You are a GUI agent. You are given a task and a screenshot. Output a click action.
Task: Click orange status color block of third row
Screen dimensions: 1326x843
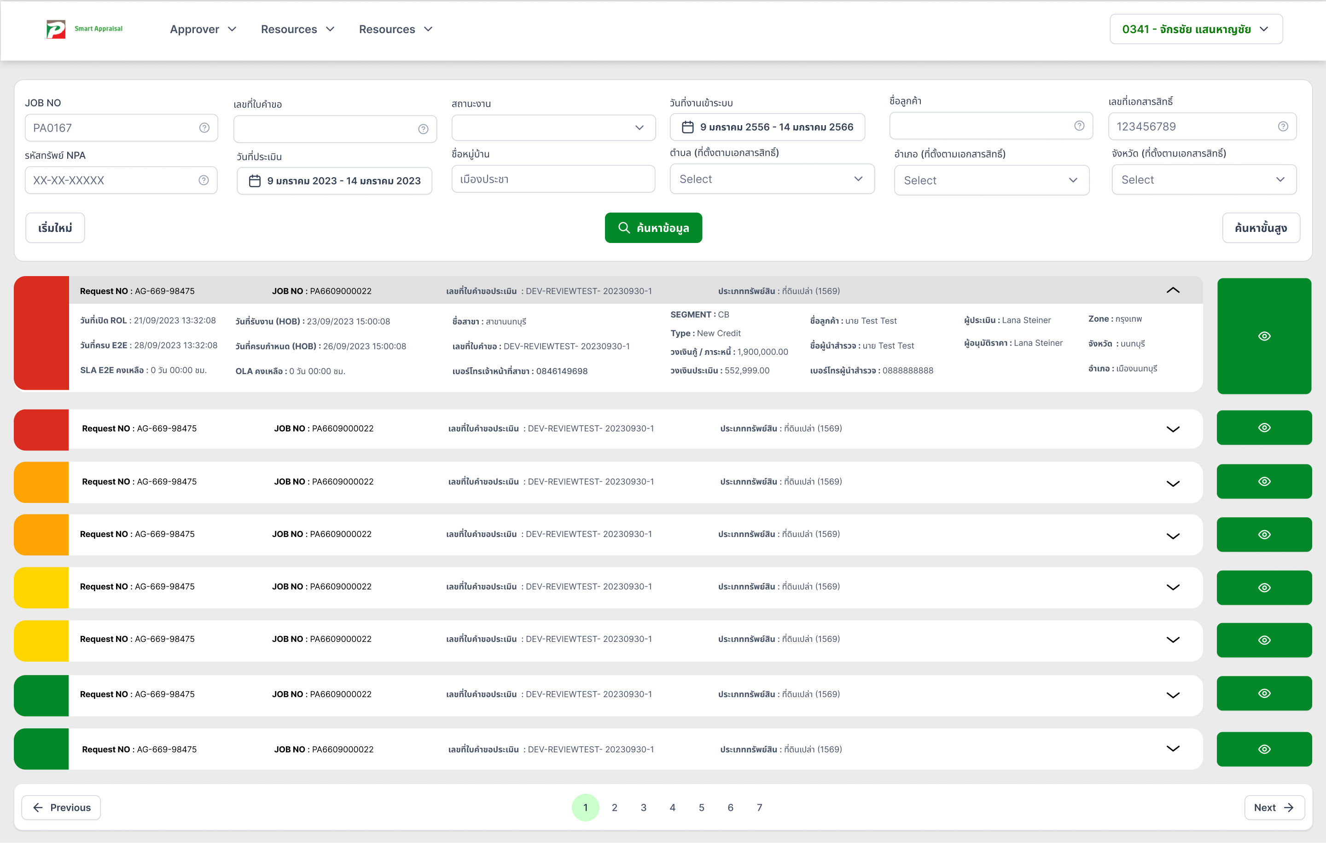tap(41, 482)
